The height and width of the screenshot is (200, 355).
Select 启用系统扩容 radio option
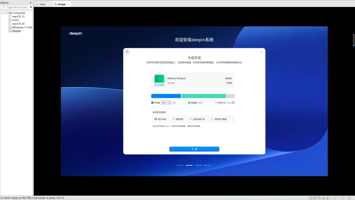pos(191,119)
